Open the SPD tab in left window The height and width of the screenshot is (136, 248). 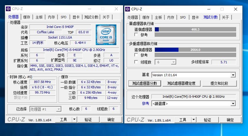(64, 17)
